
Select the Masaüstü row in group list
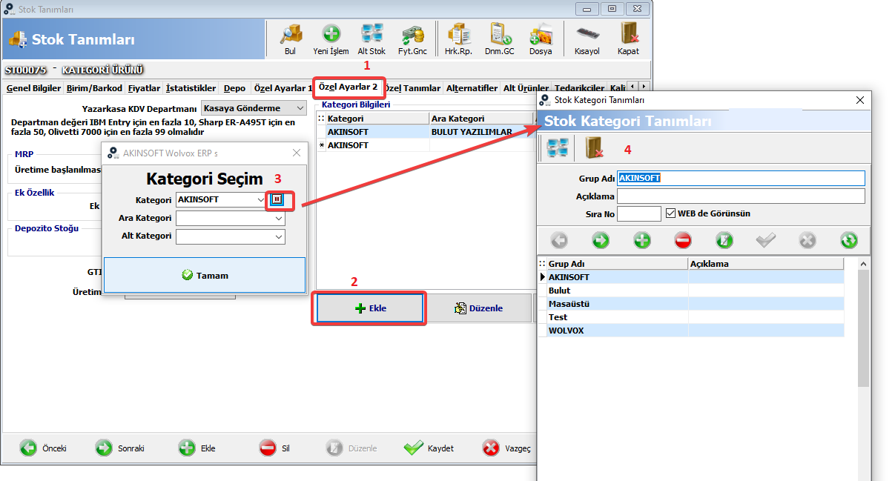[690, 304]
